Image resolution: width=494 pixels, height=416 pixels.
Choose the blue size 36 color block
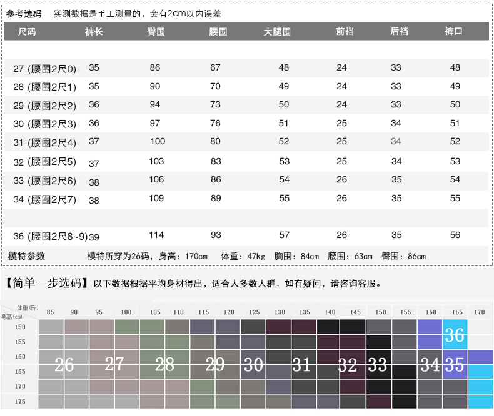(x=455, y=335)
